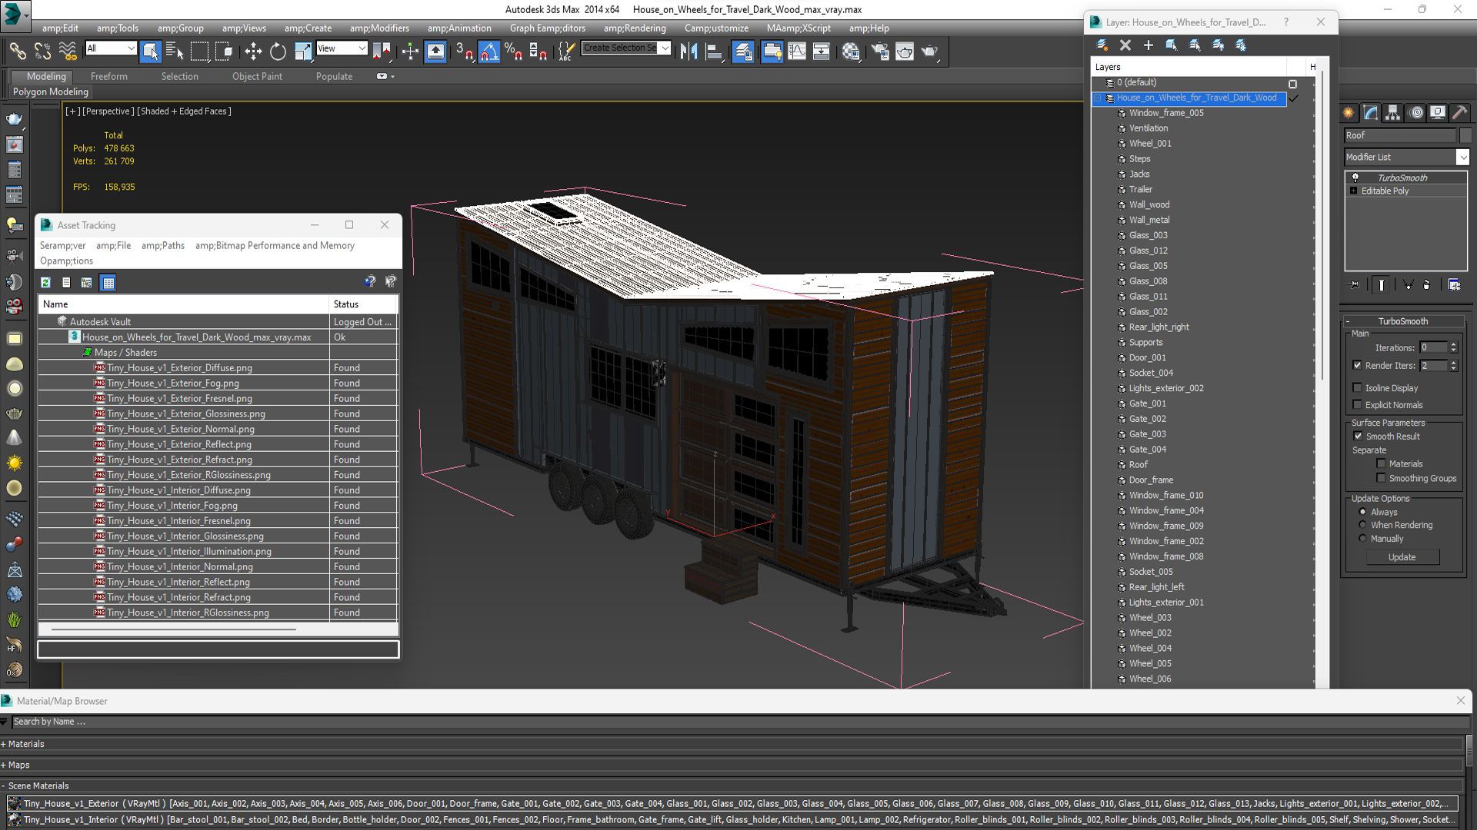The width and height of the screenshot is (1477, 830).
Task: Open selection filter All dropdown
Action: point(132,48)
